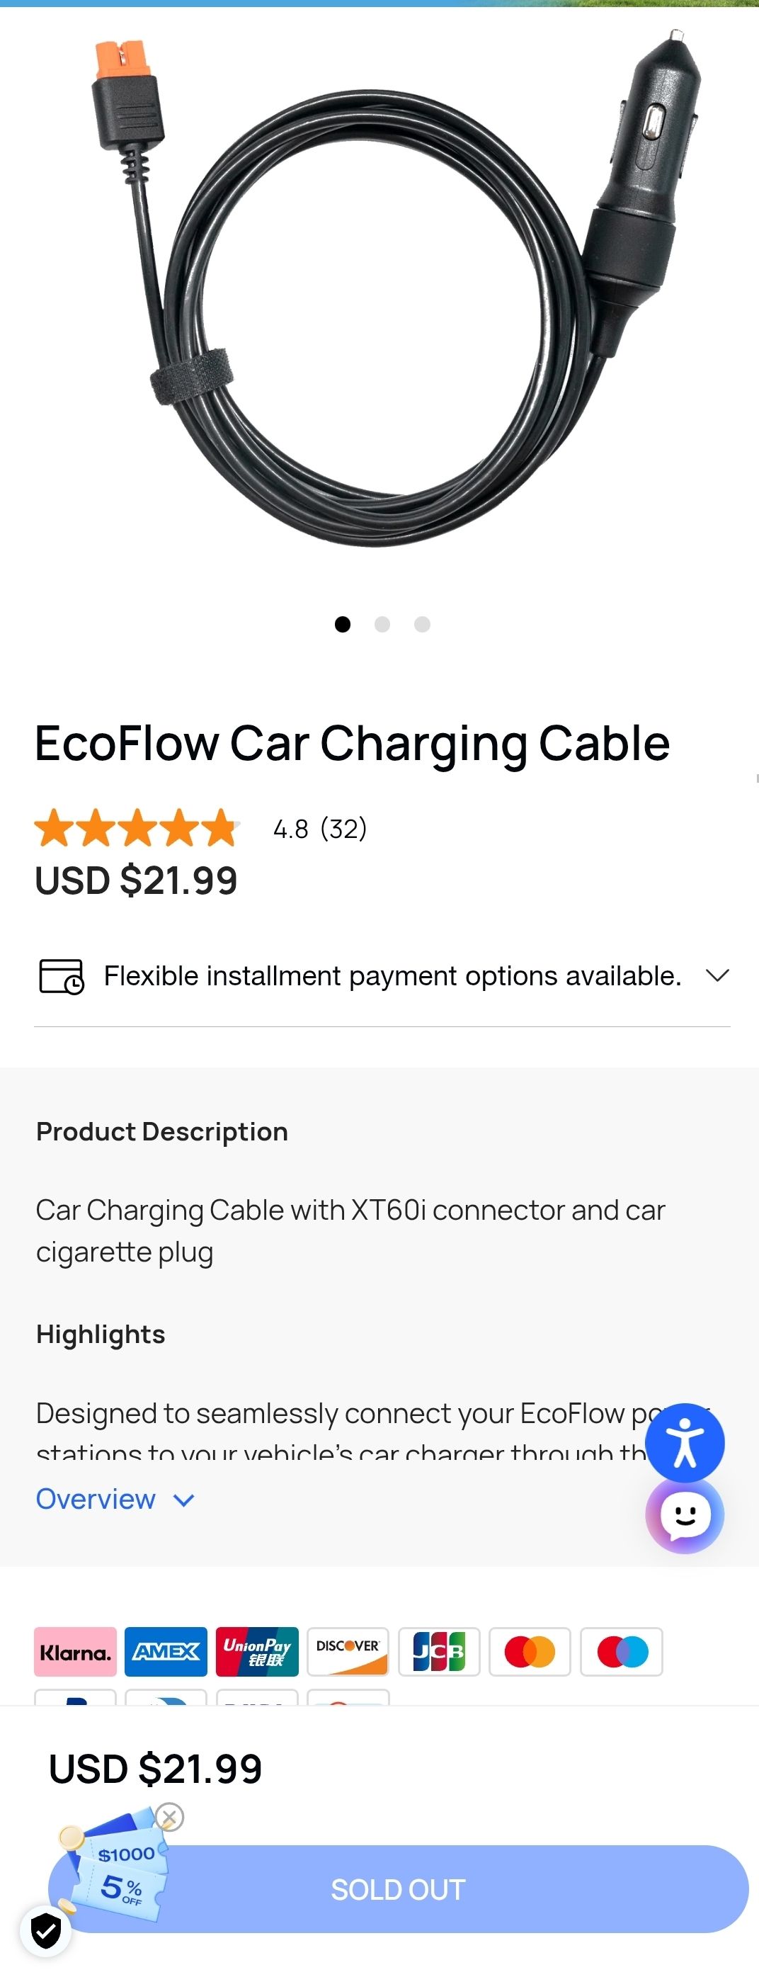Close the 5% off coupon popup
Image resolution: width=759 pixels, height=1977 pixels.
170,1817
